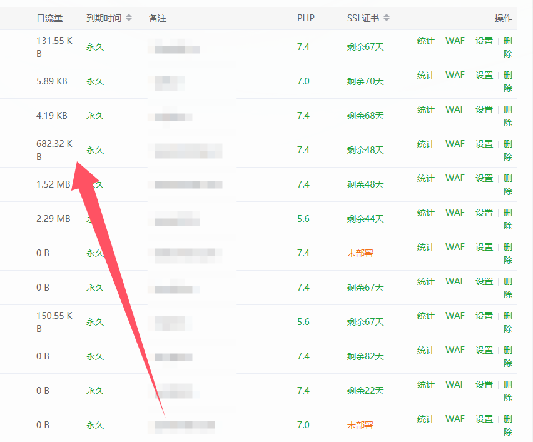The height and width of the screenshot is (442, 533).
Task: Click 未部署 SSL in the PHP 7.0 row
Action: (x=360, y=425)
